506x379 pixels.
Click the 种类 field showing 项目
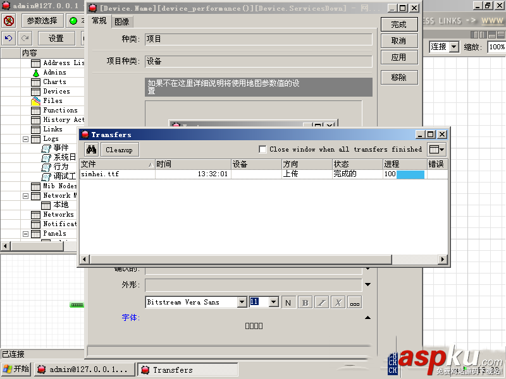pyautogui.click(x=259, y=39)
